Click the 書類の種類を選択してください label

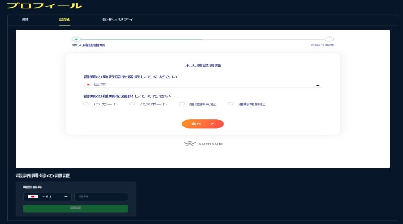pos(128,96)
